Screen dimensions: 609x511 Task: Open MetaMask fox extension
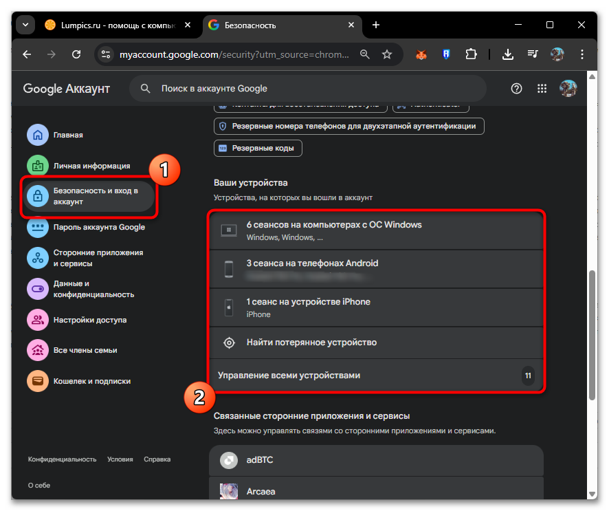pos(421,54)
